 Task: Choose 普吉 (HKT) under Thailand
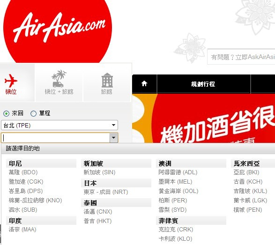pyautogui.click(x=97, y=221)
